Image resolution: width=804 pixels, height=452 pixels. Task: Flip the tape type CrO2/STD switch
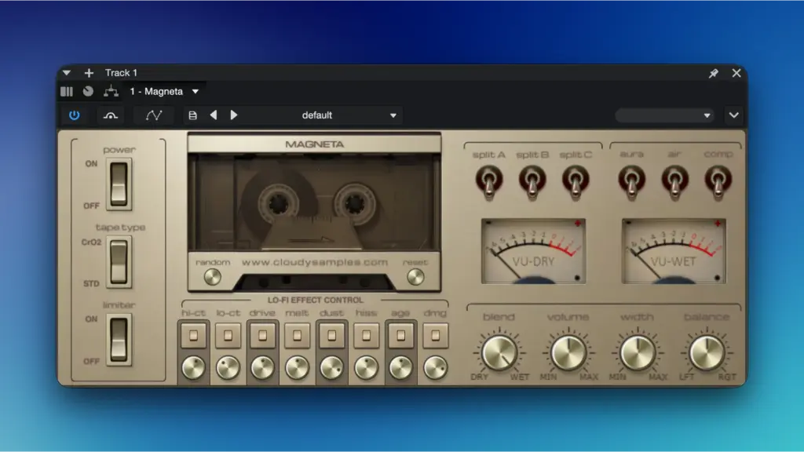(119, 262)
